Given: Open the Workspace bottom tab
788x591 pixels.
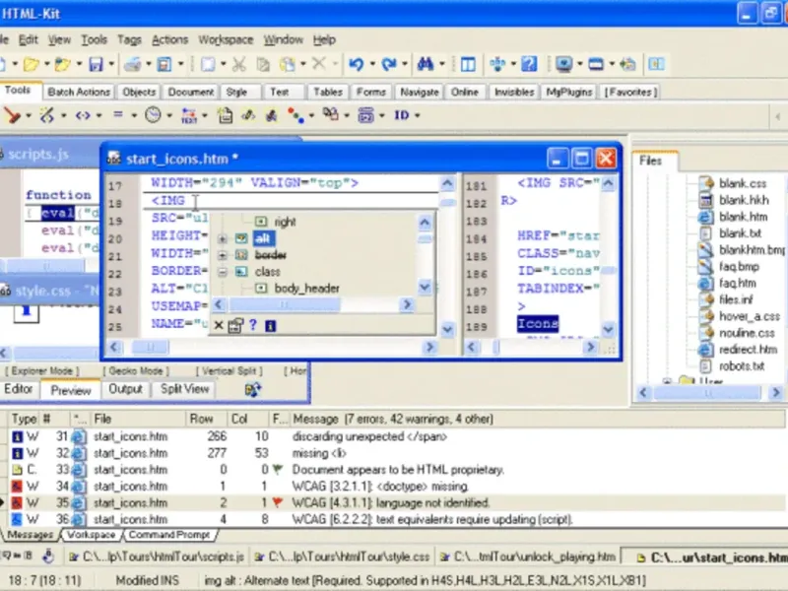Looking at the screenshot, I should 91,535.
